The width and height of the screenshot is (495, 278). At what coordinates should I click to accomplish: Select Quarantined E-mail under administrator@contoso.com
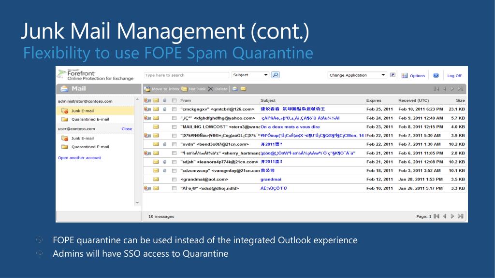(95, 119)
